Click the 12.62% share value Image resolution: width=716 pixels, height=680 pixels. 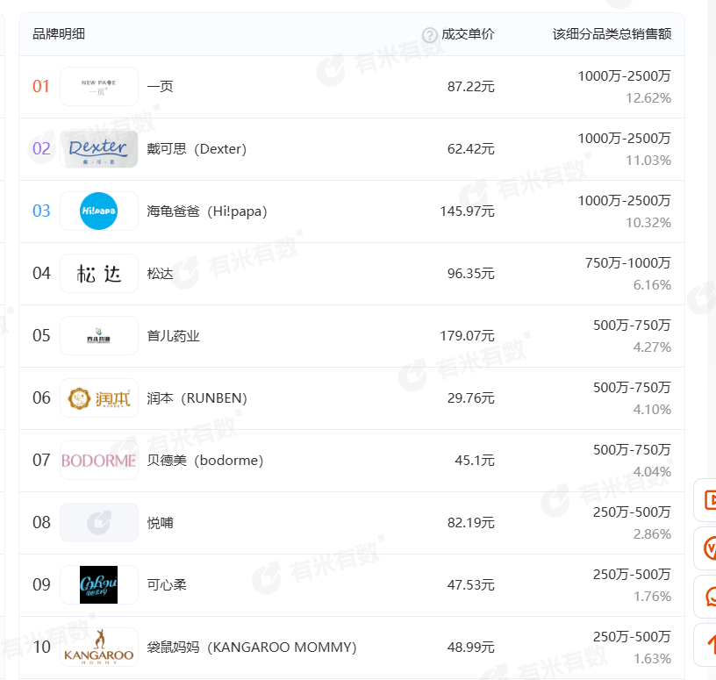[648, 98]
